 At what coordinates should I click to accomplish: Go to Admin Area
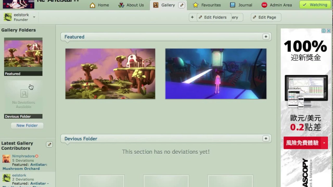pyautogui.click(x=277, y=5)
